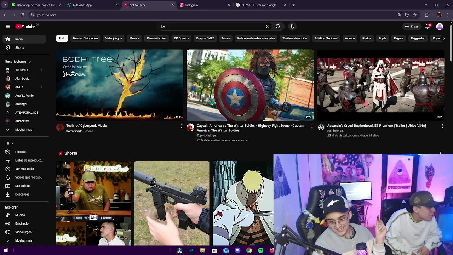The image size is (453, 255).
Task: Open Suscripciones section heading arrow
Action: [x=30, y=61]
